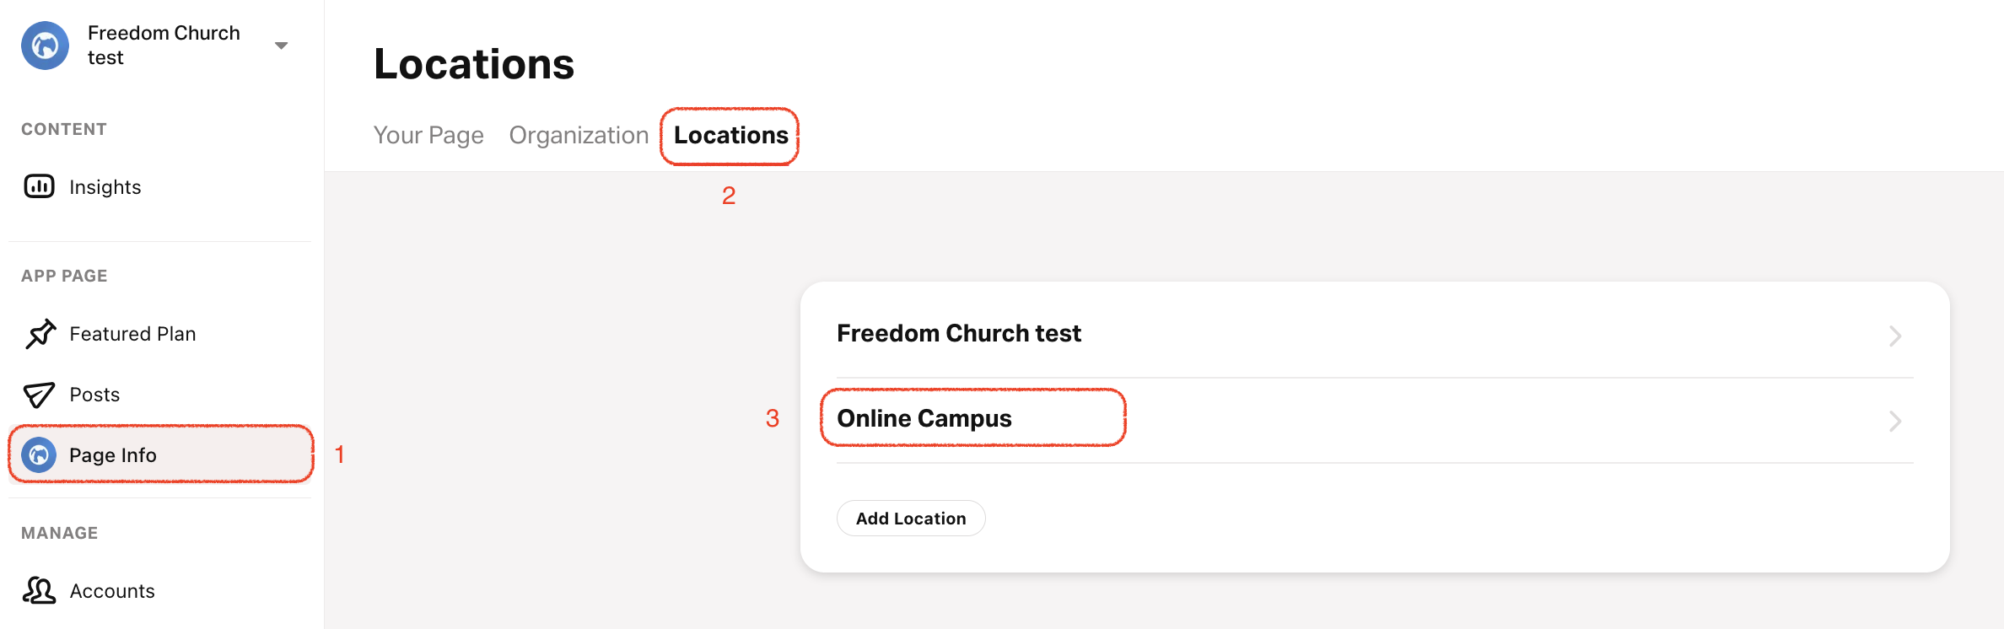Go to Insights in the sidebar

pyautogui.click(x=105, y=187)
